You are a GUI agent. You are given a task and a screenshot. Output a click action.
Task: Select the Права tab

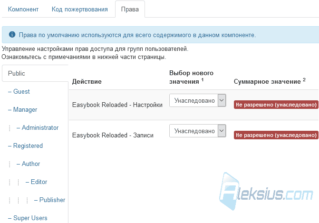tap(130, 10)
